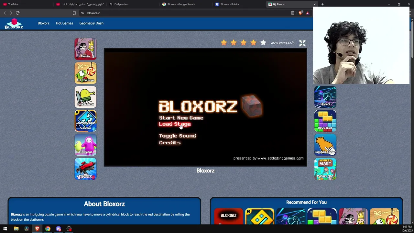Switch to the Arabic-titled YouTube tab
The image size is (414, 233).
pos(81,4)
